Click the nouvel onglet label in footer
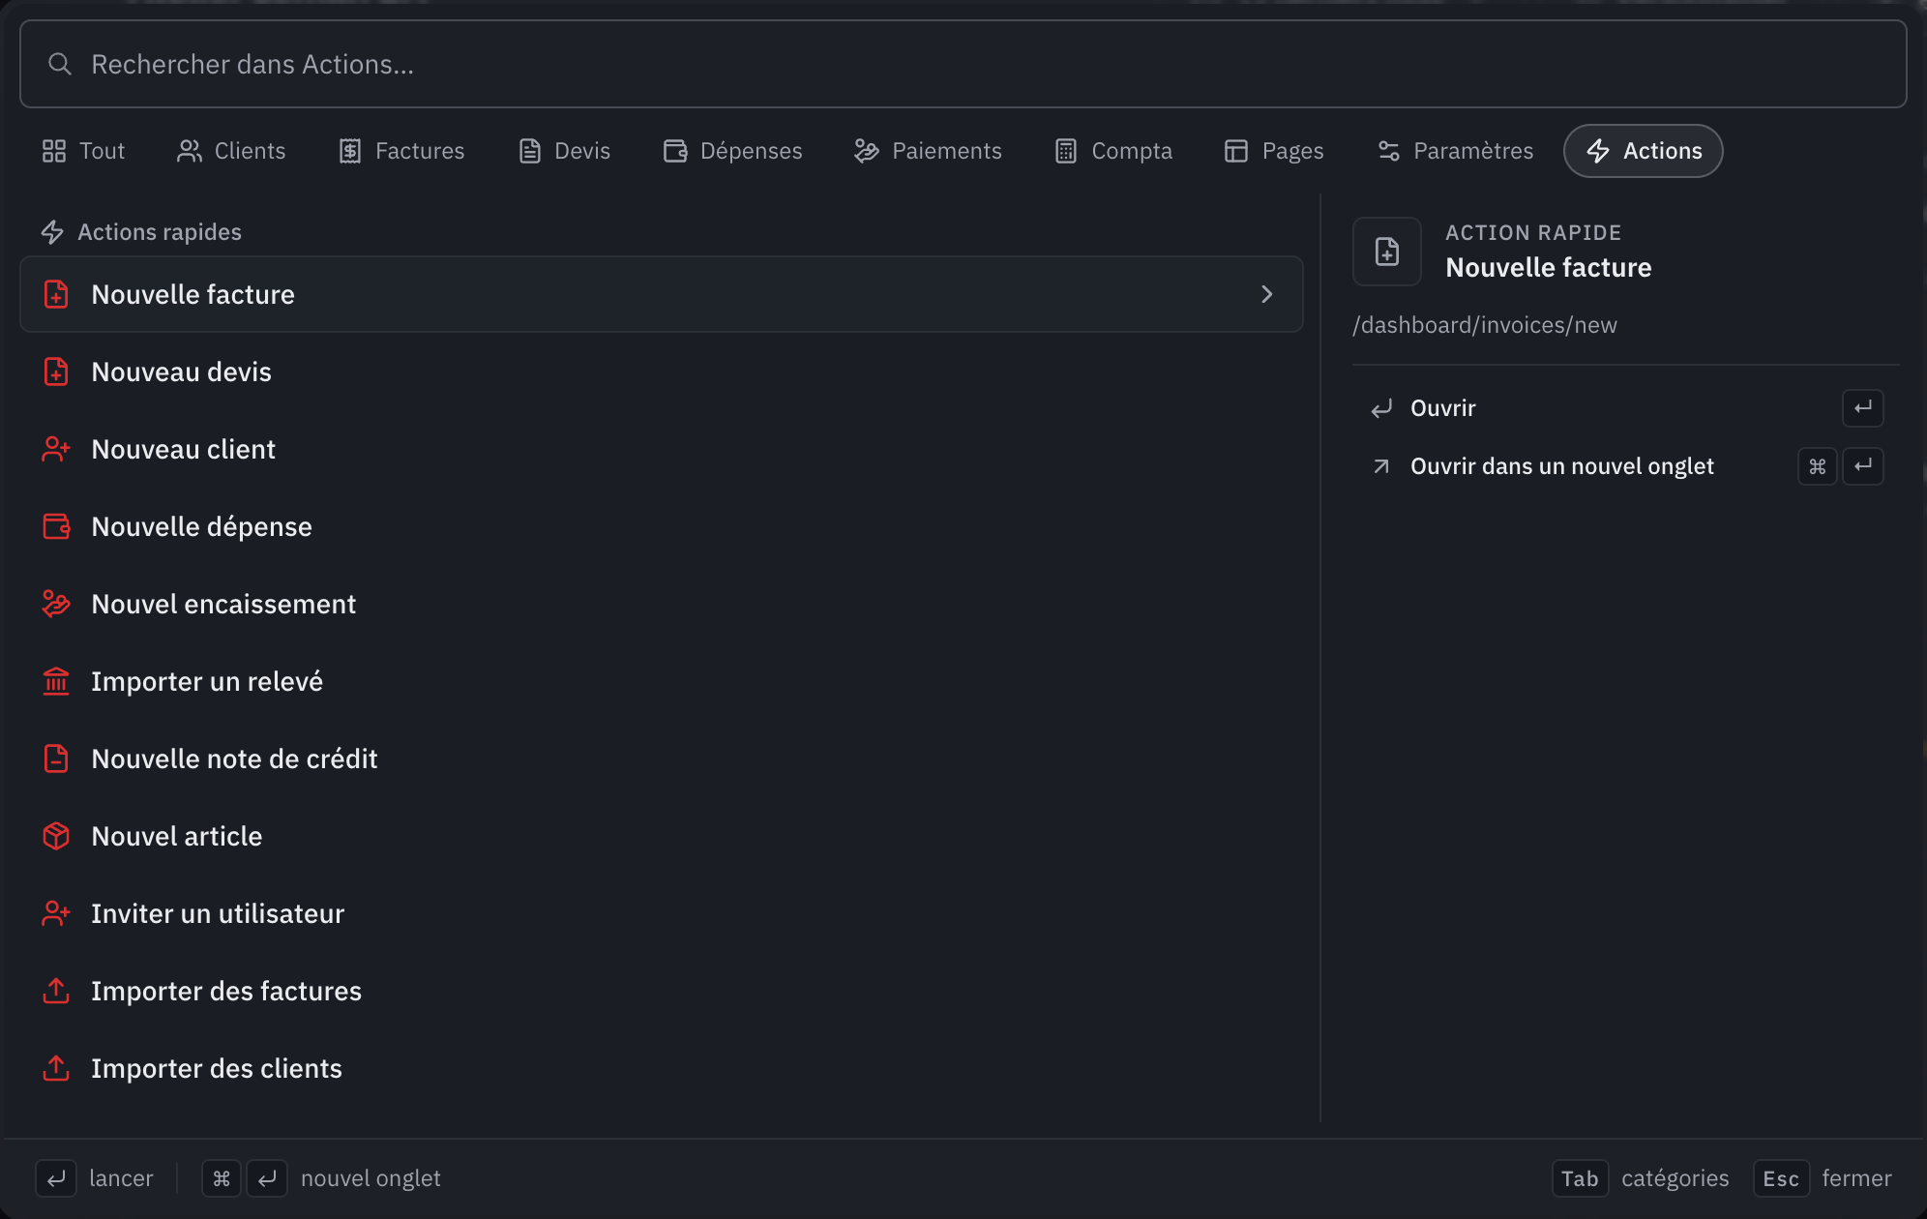 tap(371, 1178)
